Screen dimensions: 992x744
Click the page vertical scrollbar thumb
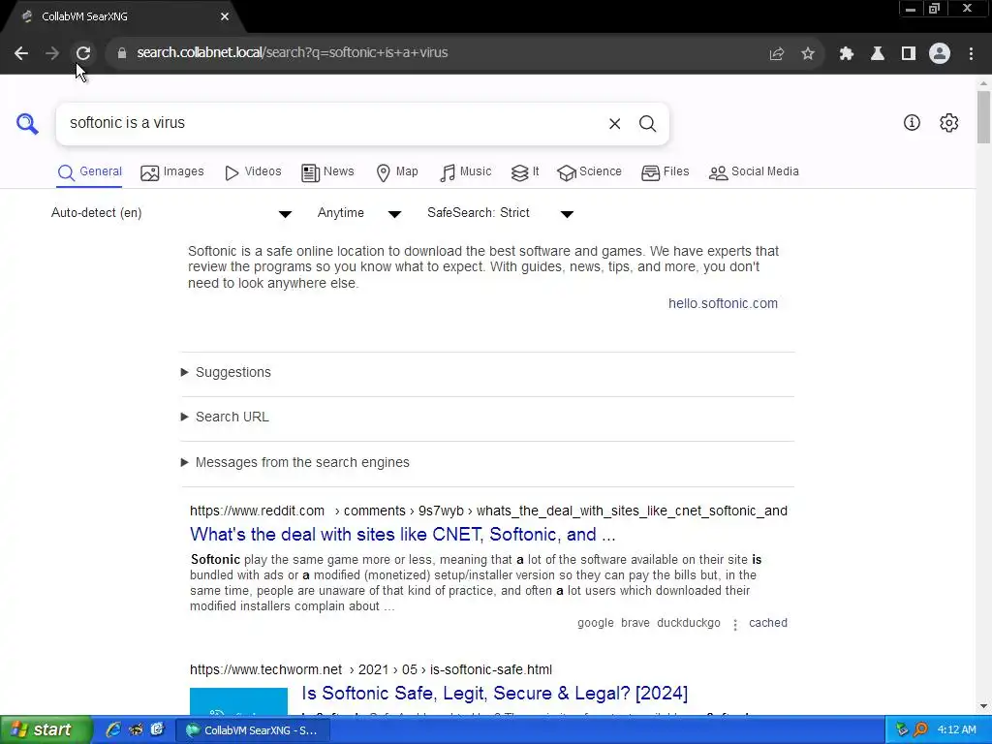coord(983,117)
